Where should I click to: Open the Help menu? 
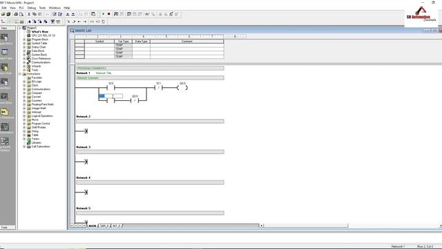[x=67, y=8]
